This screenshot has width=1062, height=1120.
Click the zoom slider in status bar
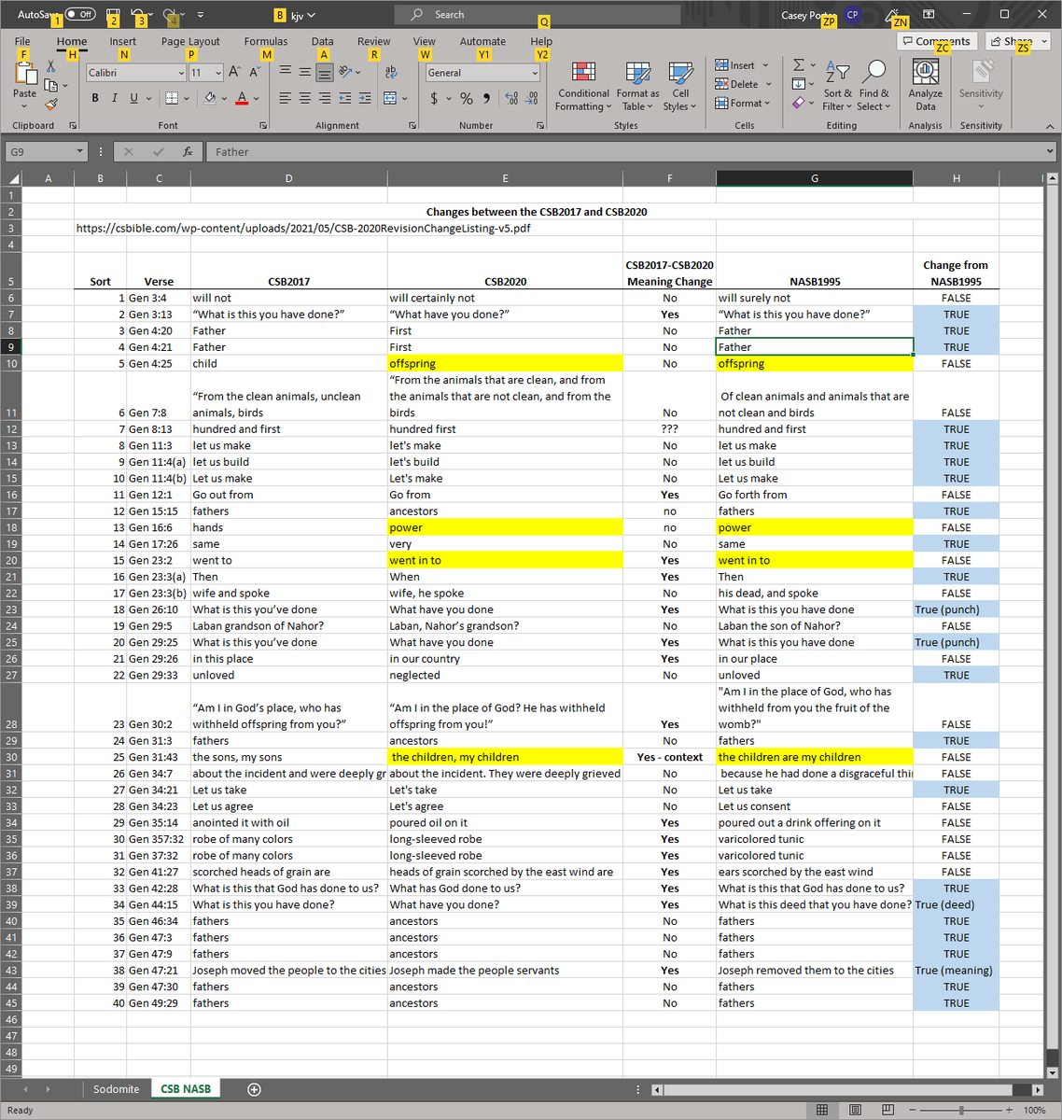click(x=959, y=1110)
